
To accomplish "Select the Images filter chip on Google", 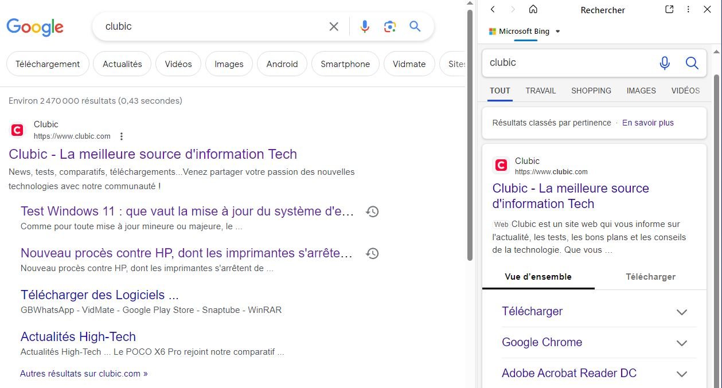I will coord(229,64).
